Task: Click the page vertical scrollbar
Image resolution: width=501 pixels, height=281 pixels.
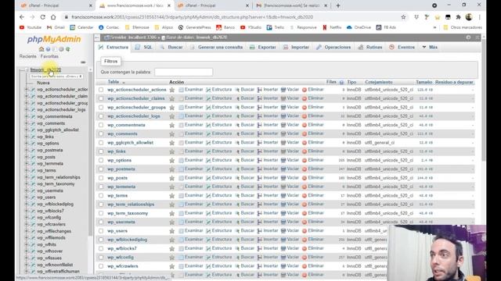Action: pyautogui.click(x=483, y=99)
